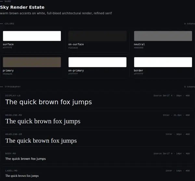The height and width of the screenshot is (181, 195).
Task: Click the COLORS section heading
Action: click(9, 23)
